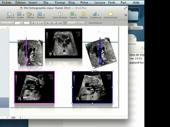Open the Thèmes dropdown arrow
The image size is (170, 127).
[33, 15]
